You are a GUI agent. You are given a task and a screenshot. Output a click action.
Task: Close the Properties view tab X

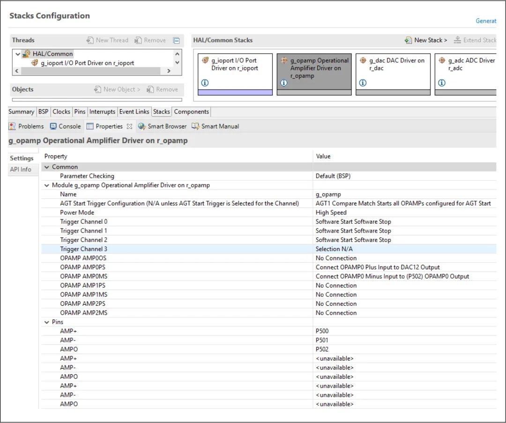129,126
